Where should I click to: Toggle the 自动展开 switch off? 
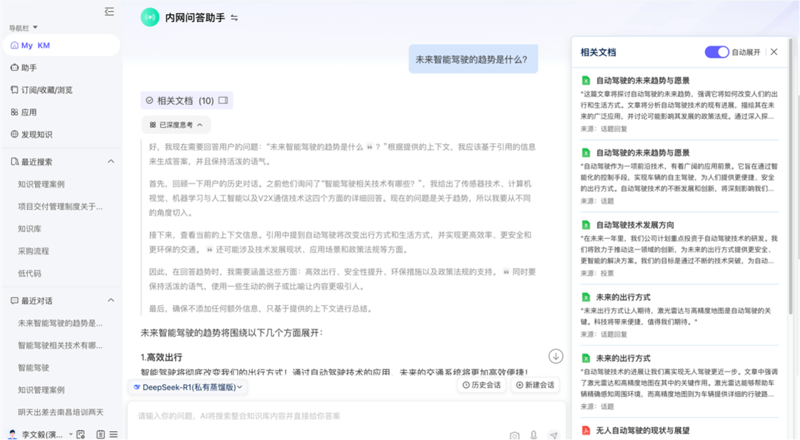click(x=716, y=52)
